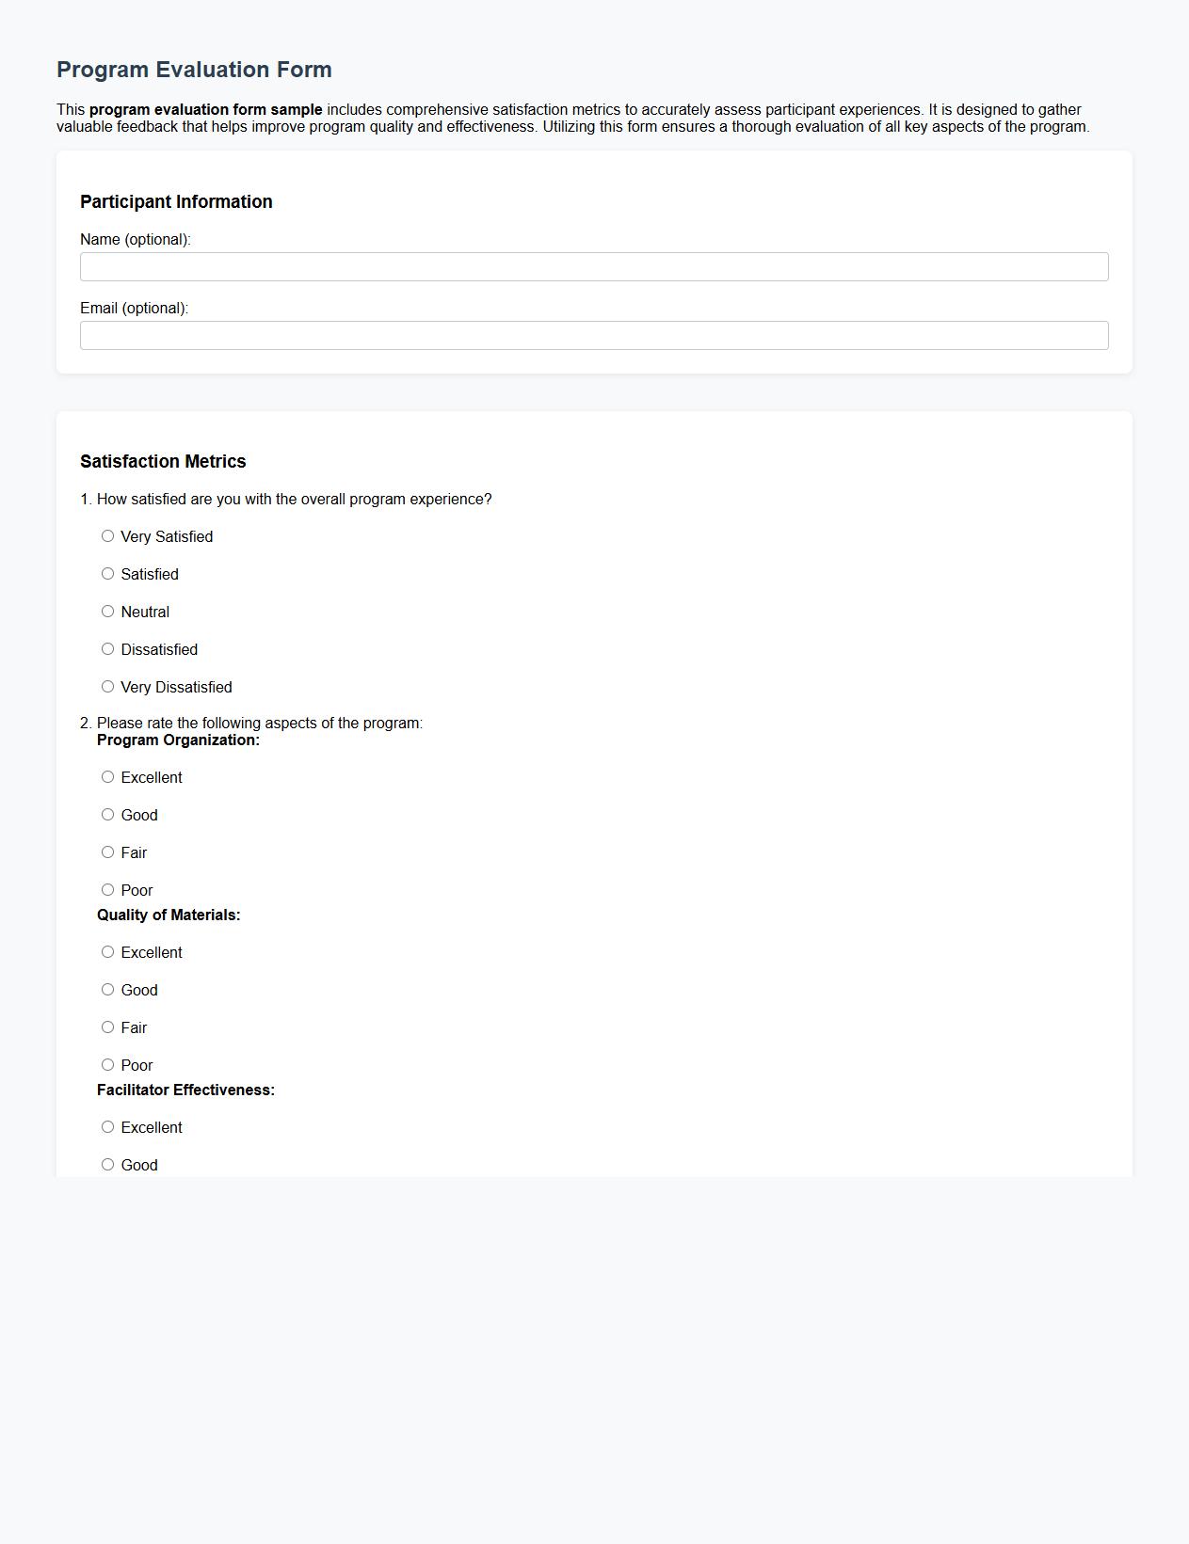This screenshot has height=1544, width=1189.
Task: Click the Program Evaluation Form title
Action: (193, 69)
